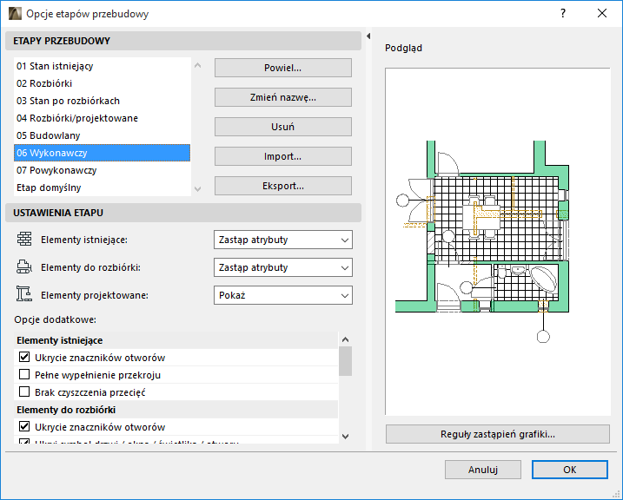Uncheck first Ukrycie znaczników otworów under Elementy istniejące

click(x=24, y=357)
